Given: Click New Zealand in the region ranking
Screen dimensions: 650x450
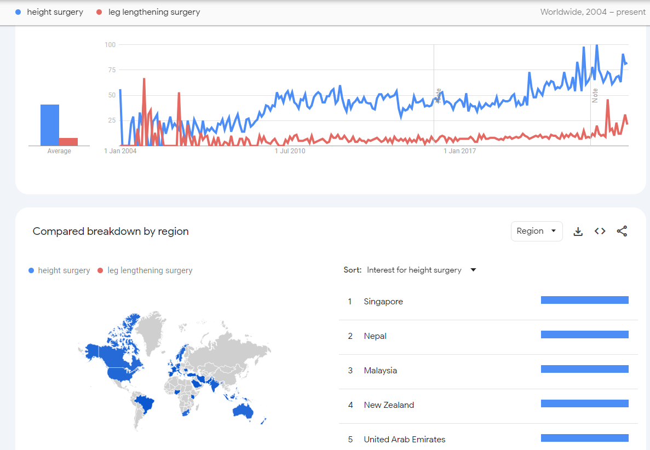Looking at the screenshot, I should (389, 405).
